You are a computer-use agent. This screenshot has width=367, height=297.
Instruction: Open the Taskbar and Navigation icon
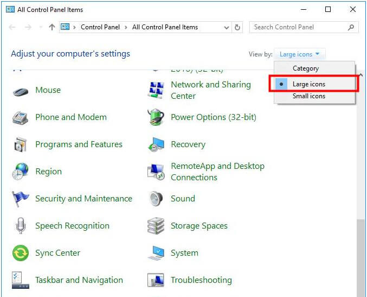coord(21,280)
